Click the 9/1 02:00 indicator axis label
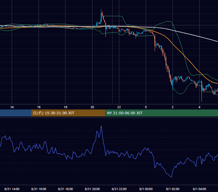The width and height of the screenshot is (218, 192). tap(173, 189)
